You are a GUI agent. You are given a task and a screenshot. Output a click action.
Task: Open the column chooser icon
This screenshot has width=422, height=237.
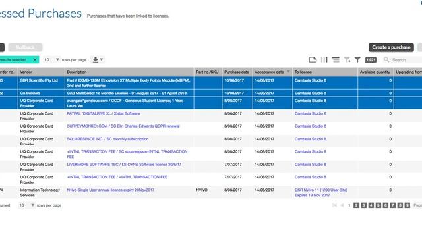pos(324,60)
